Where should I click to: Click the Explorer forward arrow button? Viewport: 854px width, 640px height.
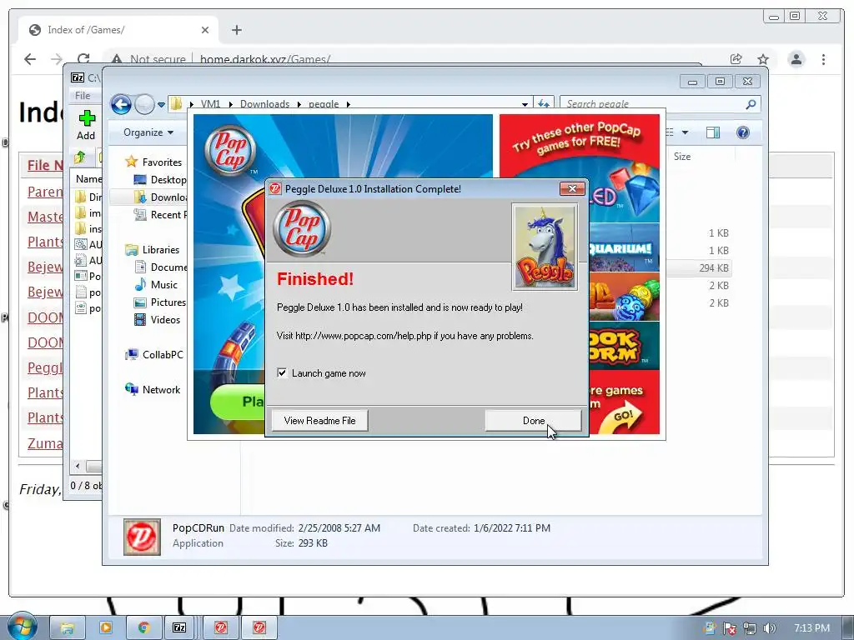[144, 104]
